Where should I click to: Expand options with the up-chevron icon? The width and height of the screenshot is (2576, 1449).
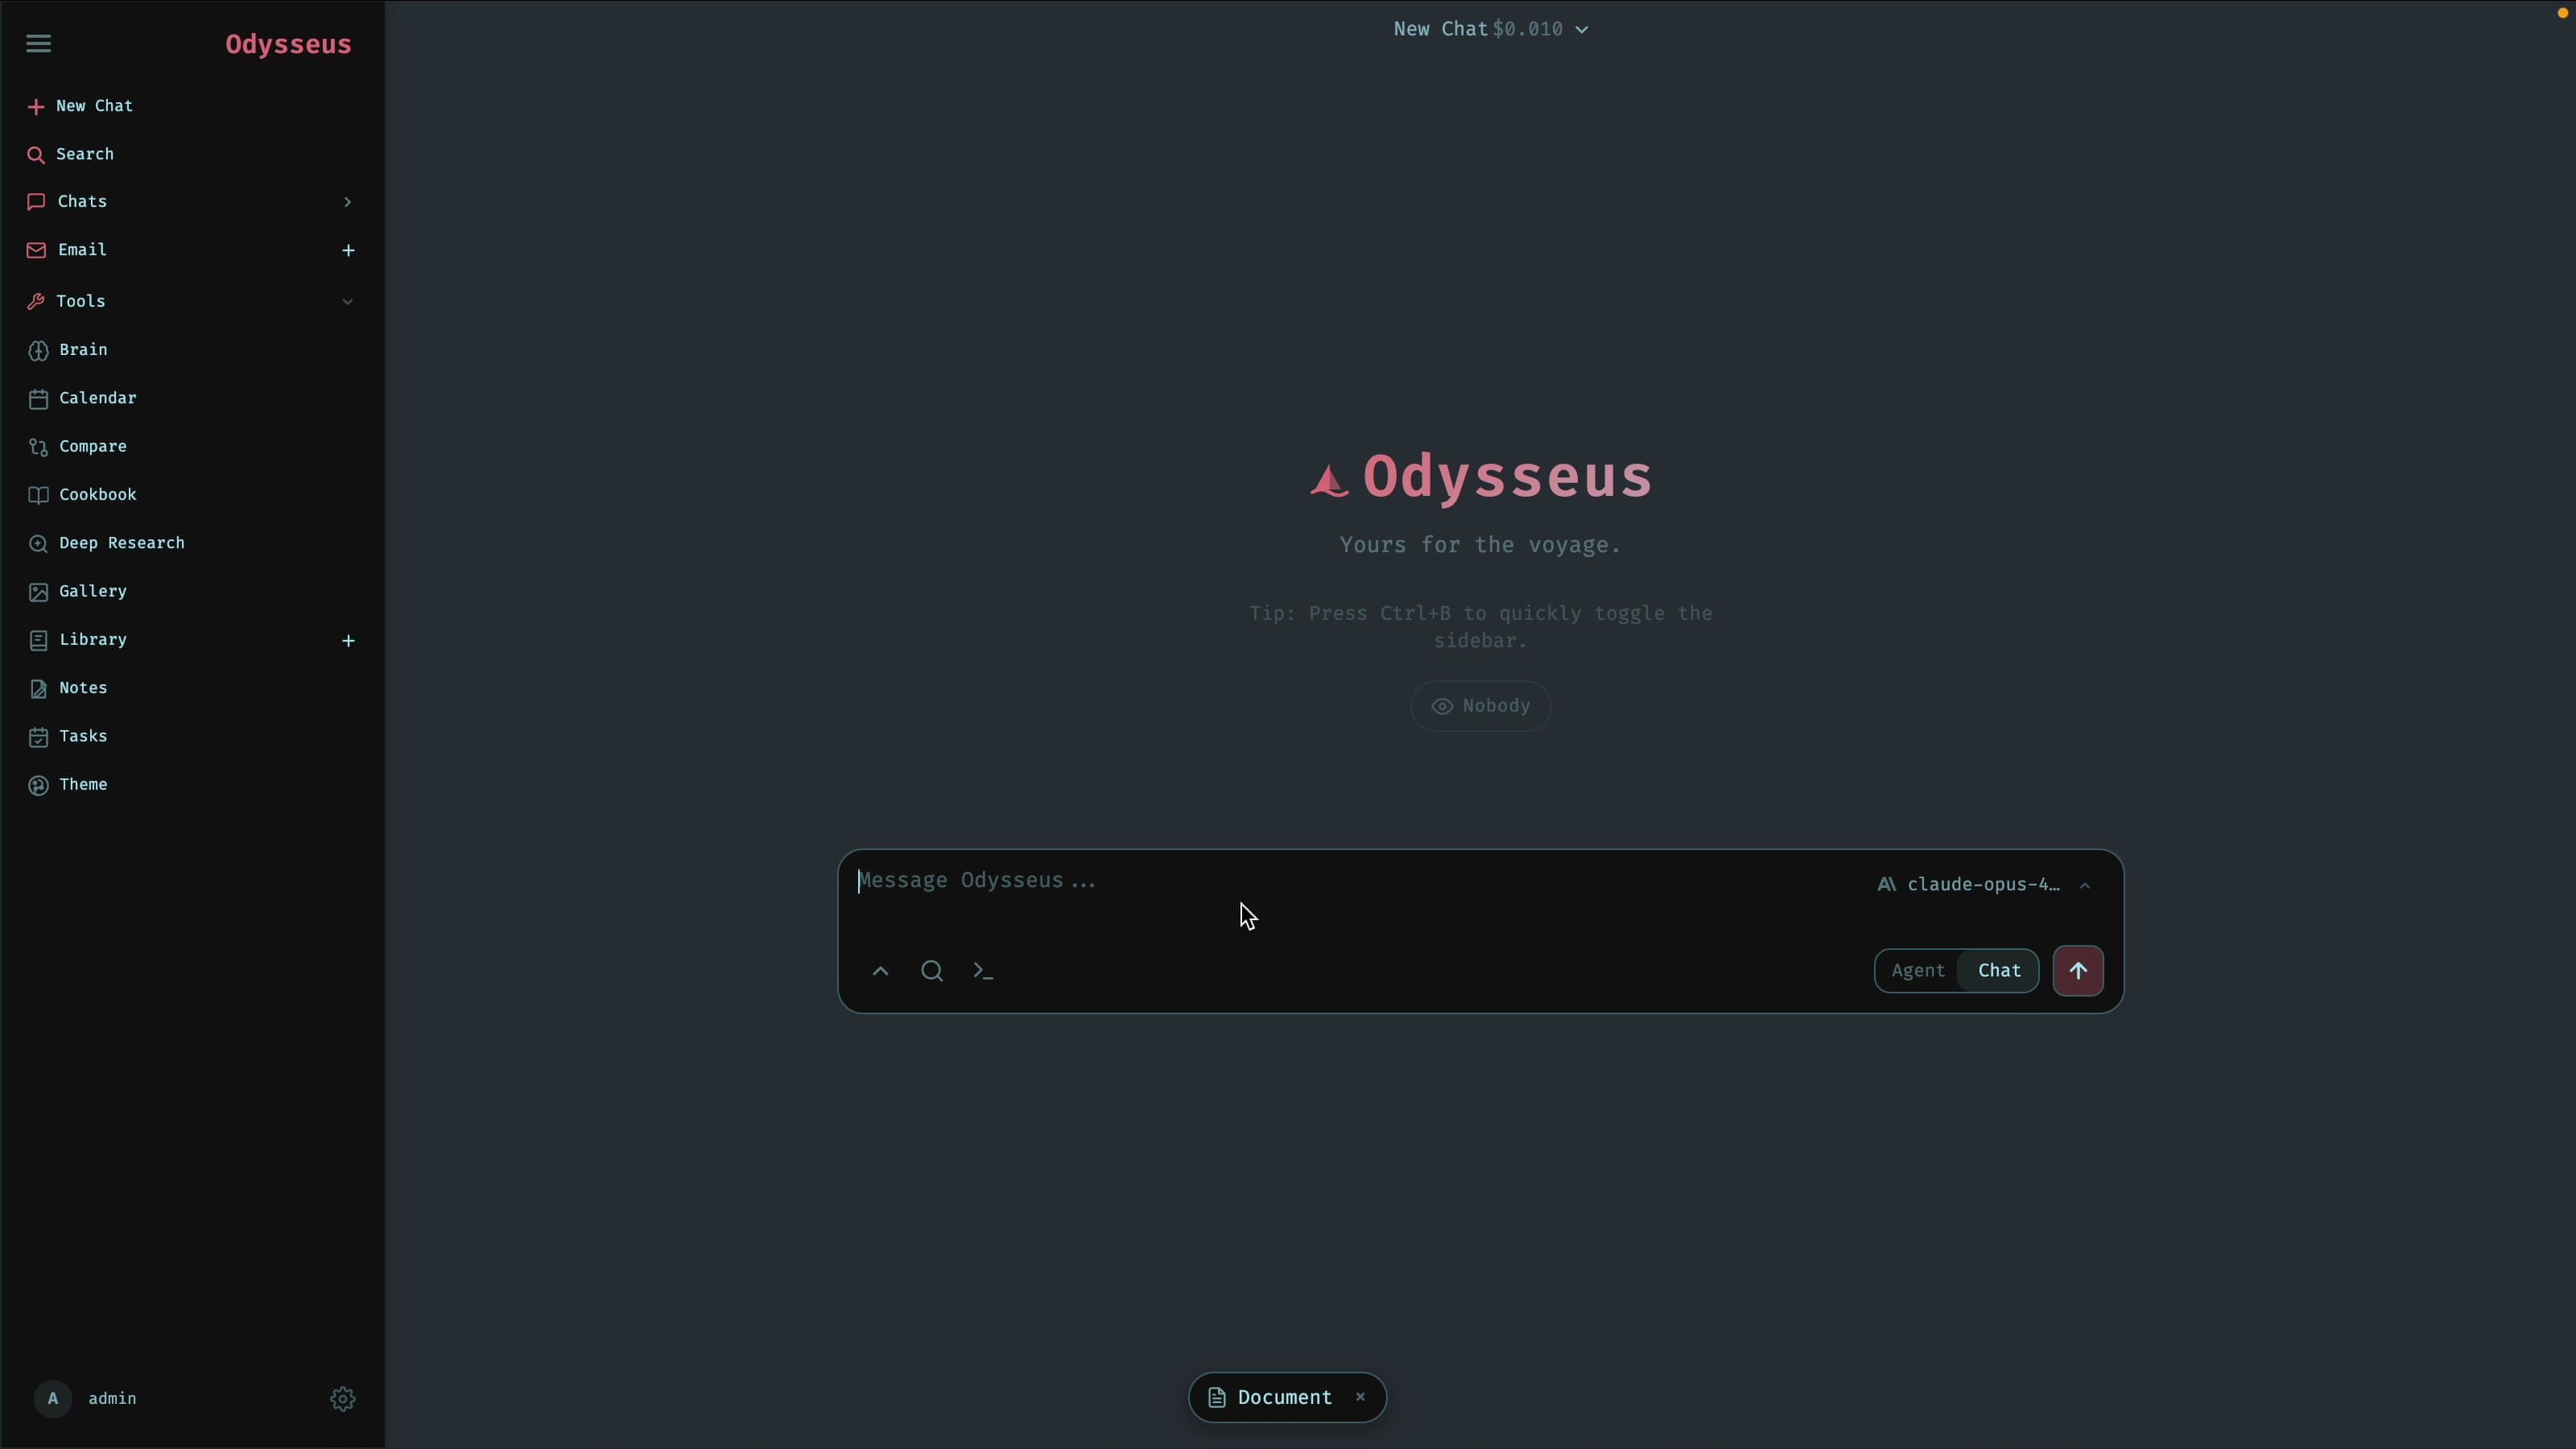[x=880, y=971]
